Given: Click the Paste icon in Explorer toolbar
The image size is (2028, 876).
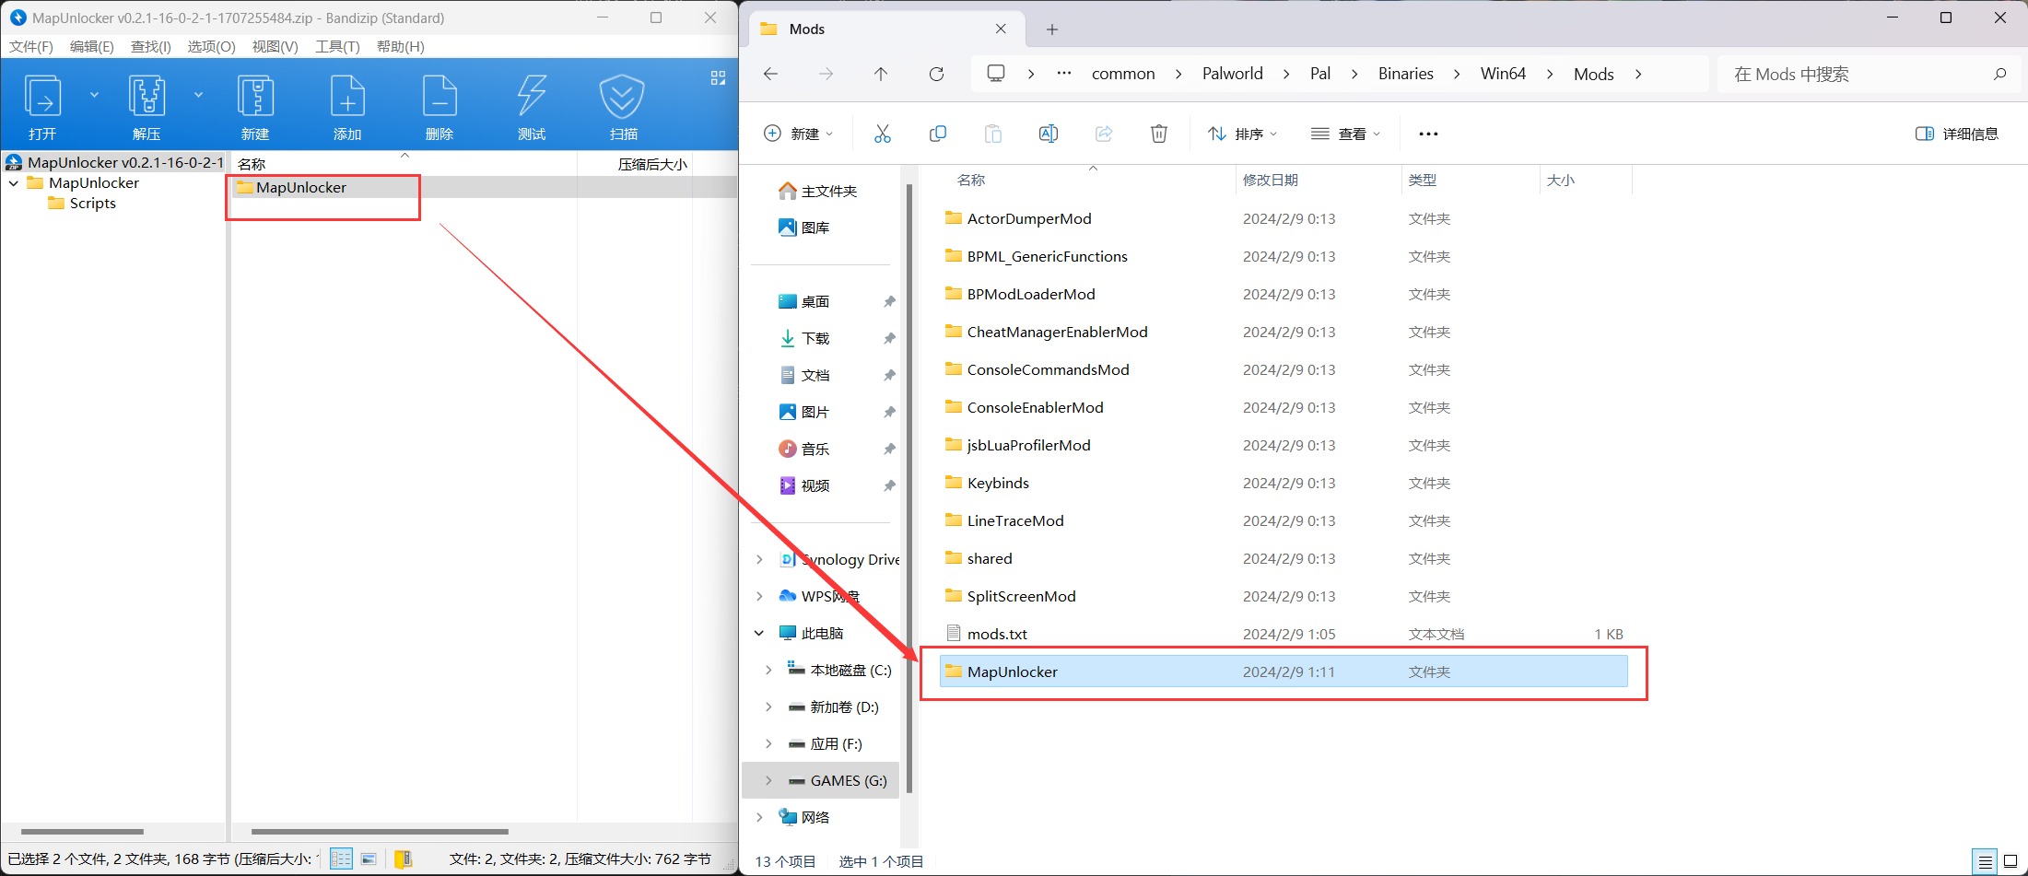Looking at the screenshot, I should [993, 134].
